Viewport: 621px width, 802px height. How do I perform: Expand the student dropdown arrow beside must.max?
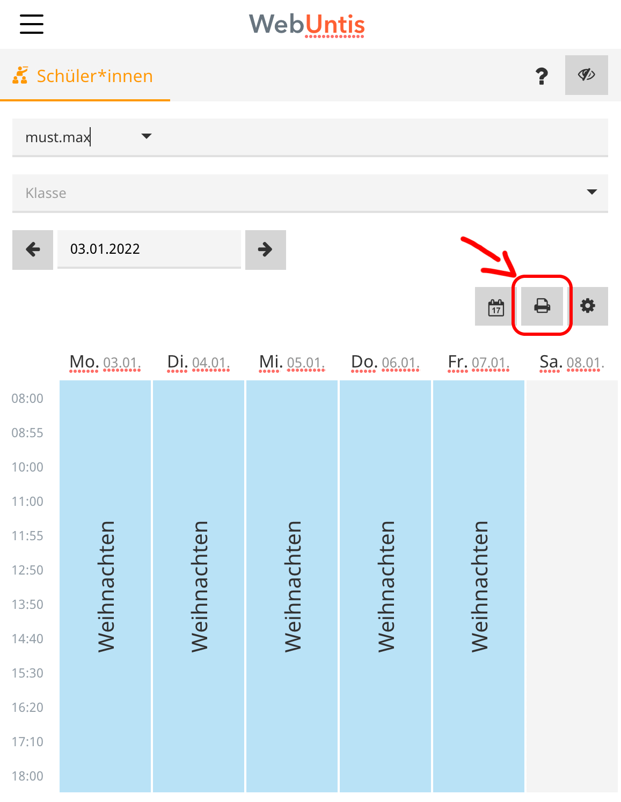(147, 136)
